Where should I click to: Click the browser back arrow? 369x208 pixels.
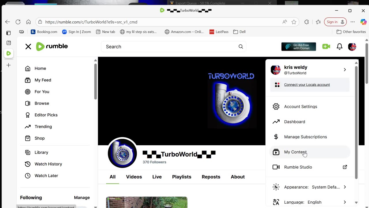(7, 22)
